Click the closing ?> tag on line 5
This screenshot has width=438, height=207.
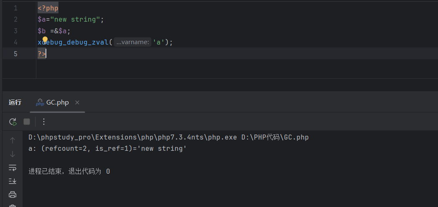click(x=42, y=54)
